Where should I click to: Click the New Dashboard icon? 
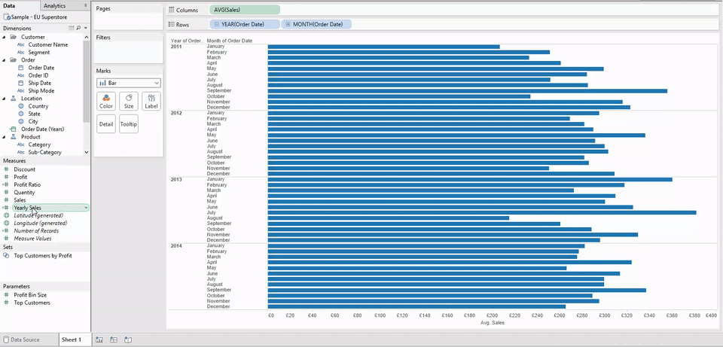(114, 339)
